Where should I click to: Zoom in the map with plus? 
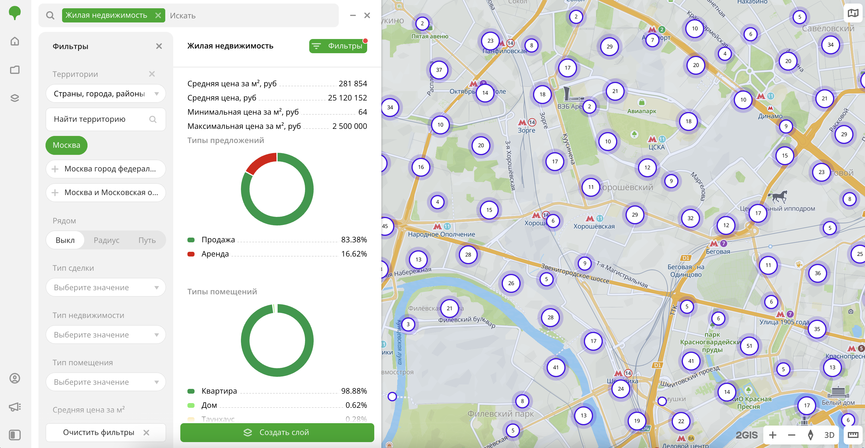772,435
